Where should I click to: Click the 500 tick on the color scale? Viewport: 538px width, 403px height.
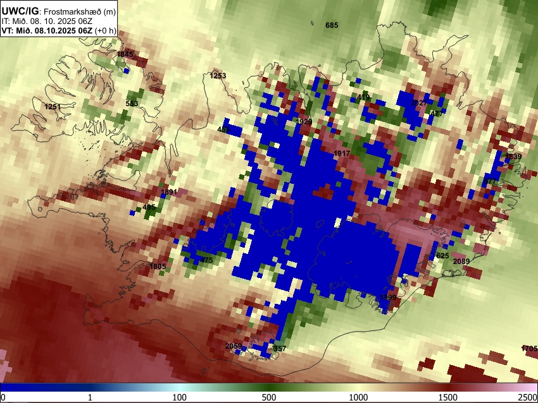pos(269,397)
